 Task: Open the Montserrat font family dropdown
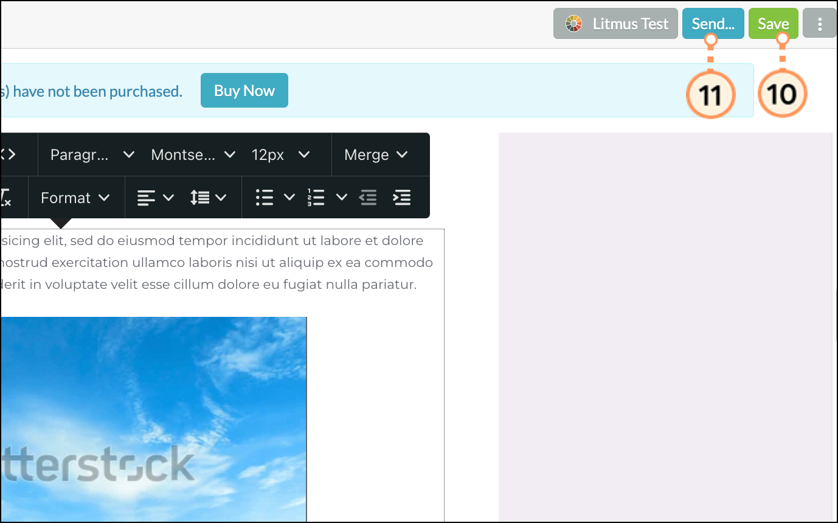coord(193,154)
